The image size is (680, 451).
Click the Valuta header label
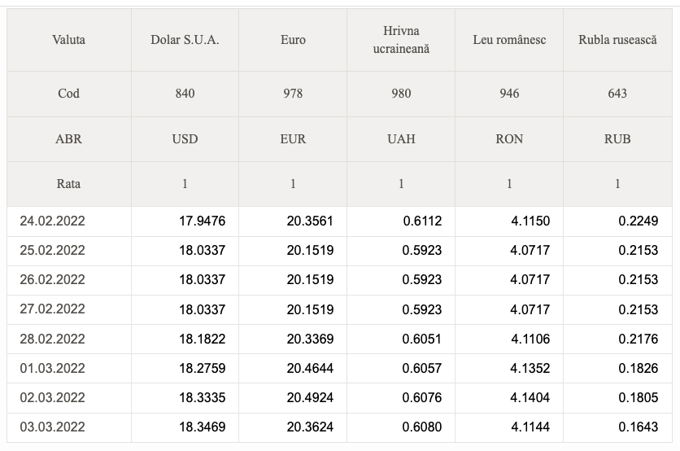(68, 39)
